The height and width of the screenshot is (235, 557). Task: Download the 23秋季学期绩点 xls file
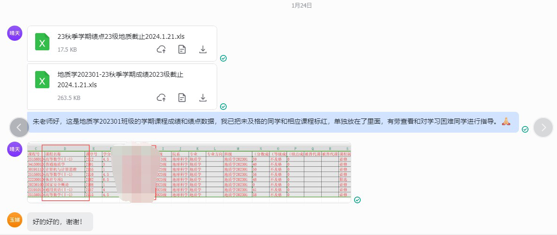(x=202, y=49)
